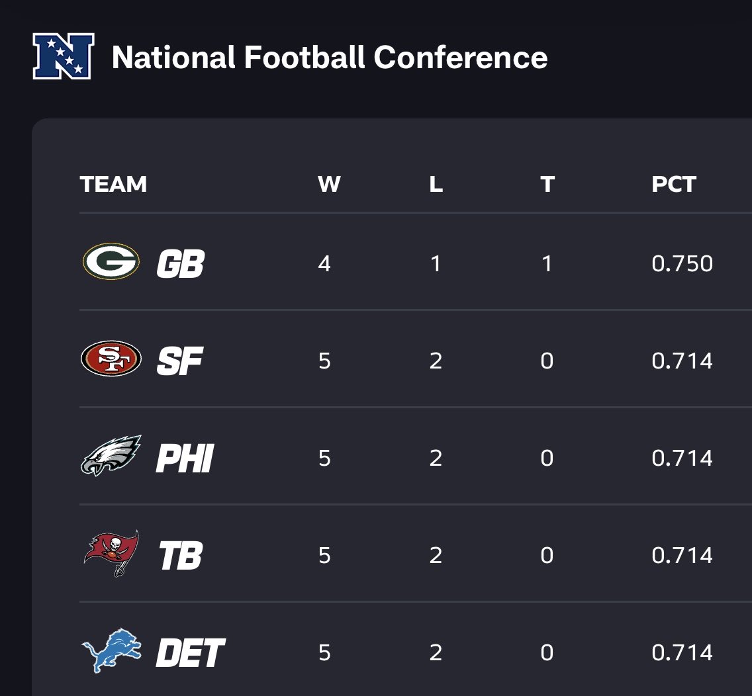Open the SF team link
The height and width of the screenshot is (696, 752).
click(x=180, y=361)
